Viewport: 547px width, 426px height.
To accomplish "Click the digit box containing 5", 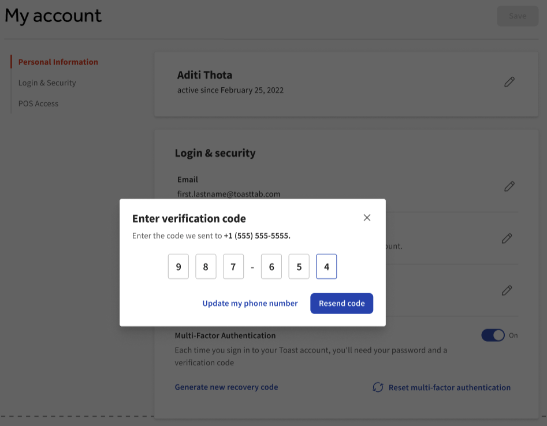I will [x=299, y=266].
